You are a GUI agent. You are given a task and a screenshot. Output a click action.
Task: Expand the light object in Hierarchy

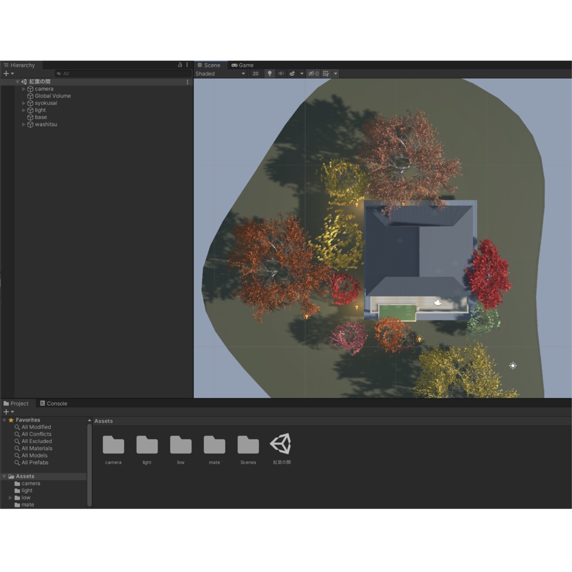(x=23, y=110)
